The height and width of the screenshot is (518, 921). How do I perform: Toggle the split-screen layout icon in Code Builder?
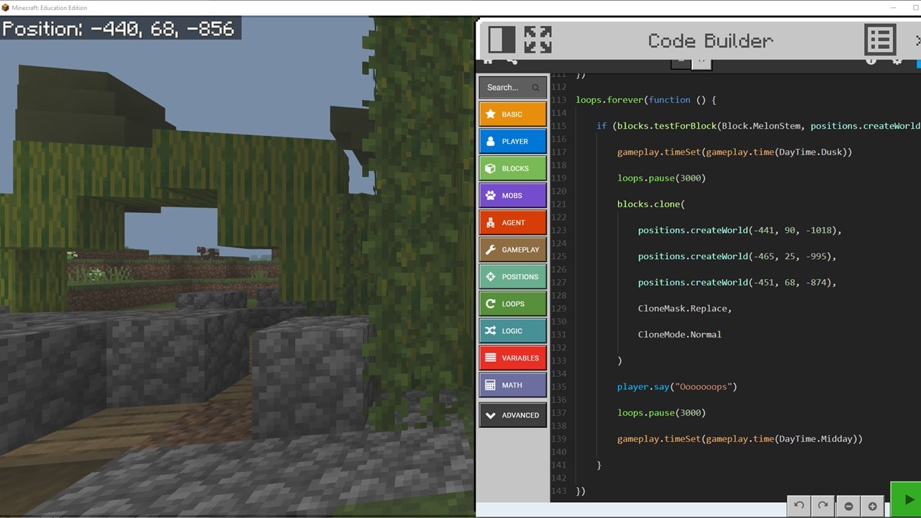(x=502, y=40)
